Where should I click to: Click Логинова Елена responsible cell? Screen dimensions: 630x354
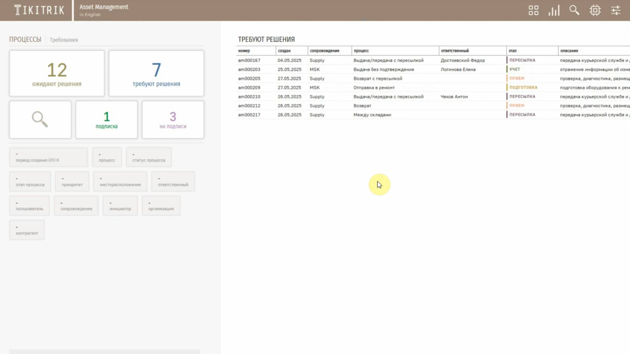(x=458, y=69)
